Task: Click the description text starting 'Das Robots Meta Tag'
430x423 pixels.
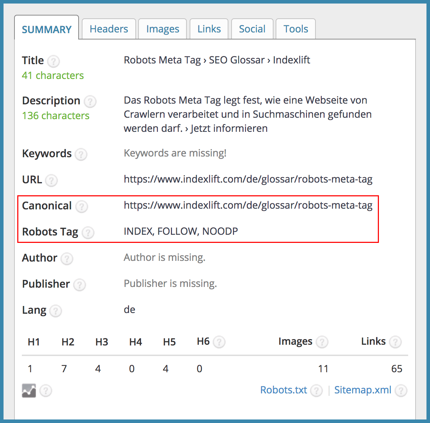Action: pyautogui.click(x=248, y=114)
